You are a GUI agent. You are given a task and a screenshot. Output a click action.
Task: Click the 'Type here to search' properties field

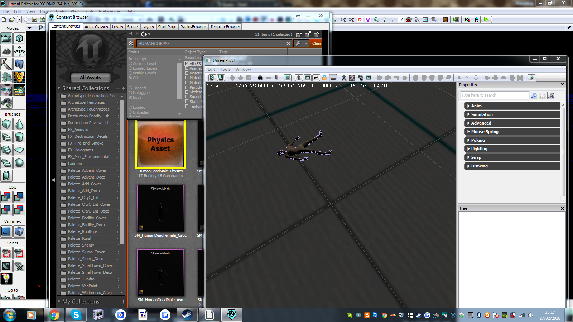(x=495, y=95)
